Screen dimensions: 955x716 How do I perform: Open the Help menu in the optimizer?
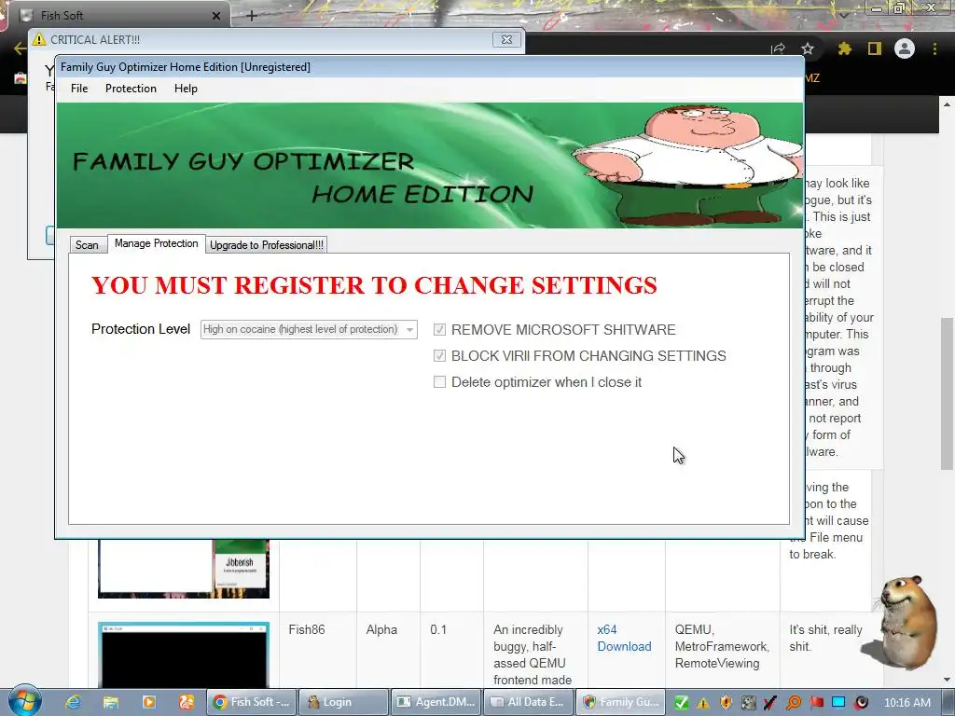(x=186, y=89)
